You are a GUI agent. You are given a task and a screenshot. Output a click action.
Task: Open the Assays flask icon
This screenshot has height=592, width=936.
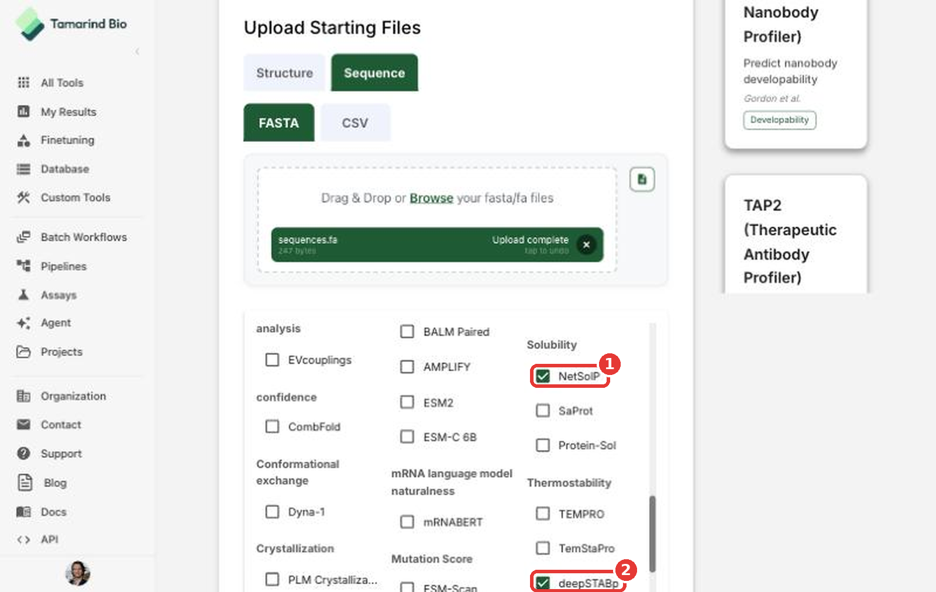(x=23, y=295)
